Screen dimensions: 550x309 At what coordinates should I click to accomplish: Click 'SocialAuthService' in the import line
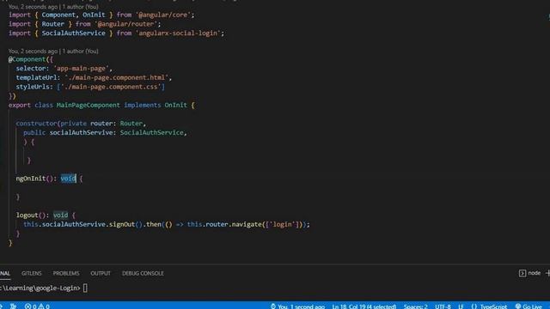click(73, 33)
